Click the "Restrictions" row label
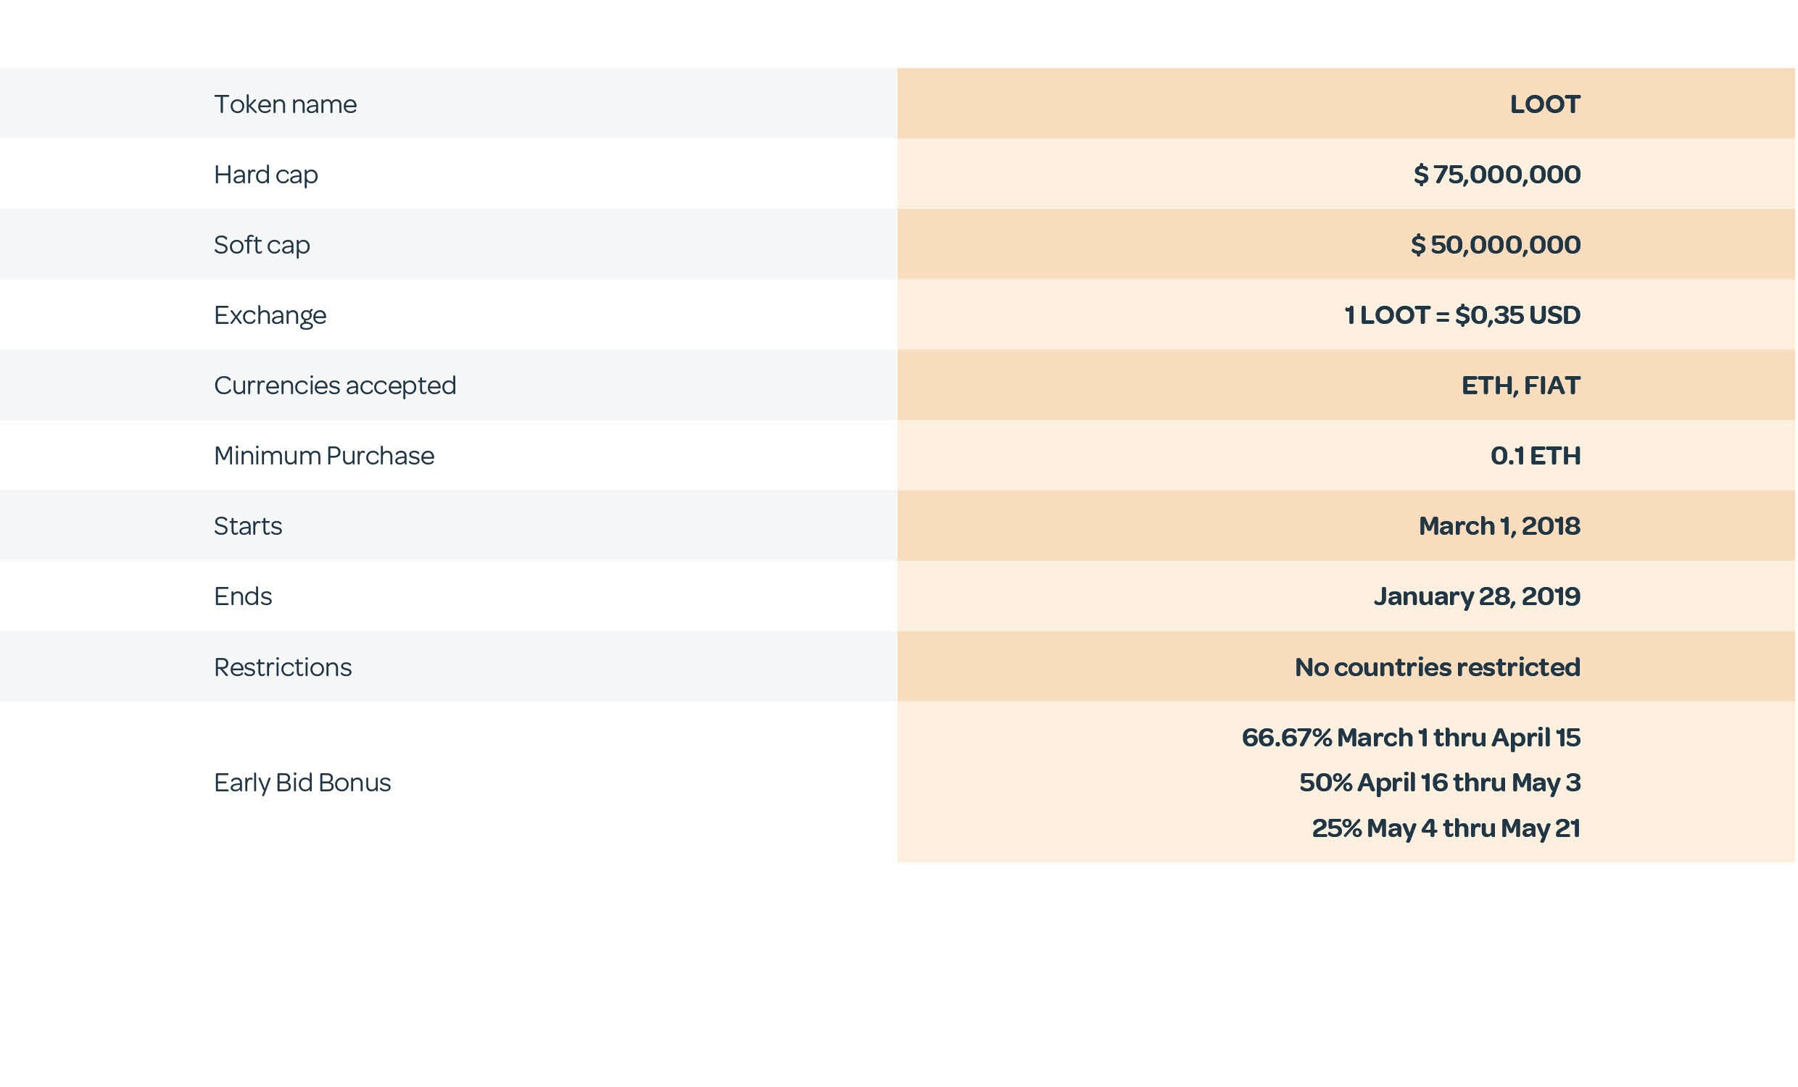Viewport: 1798px width, 1087px height. 283,667
